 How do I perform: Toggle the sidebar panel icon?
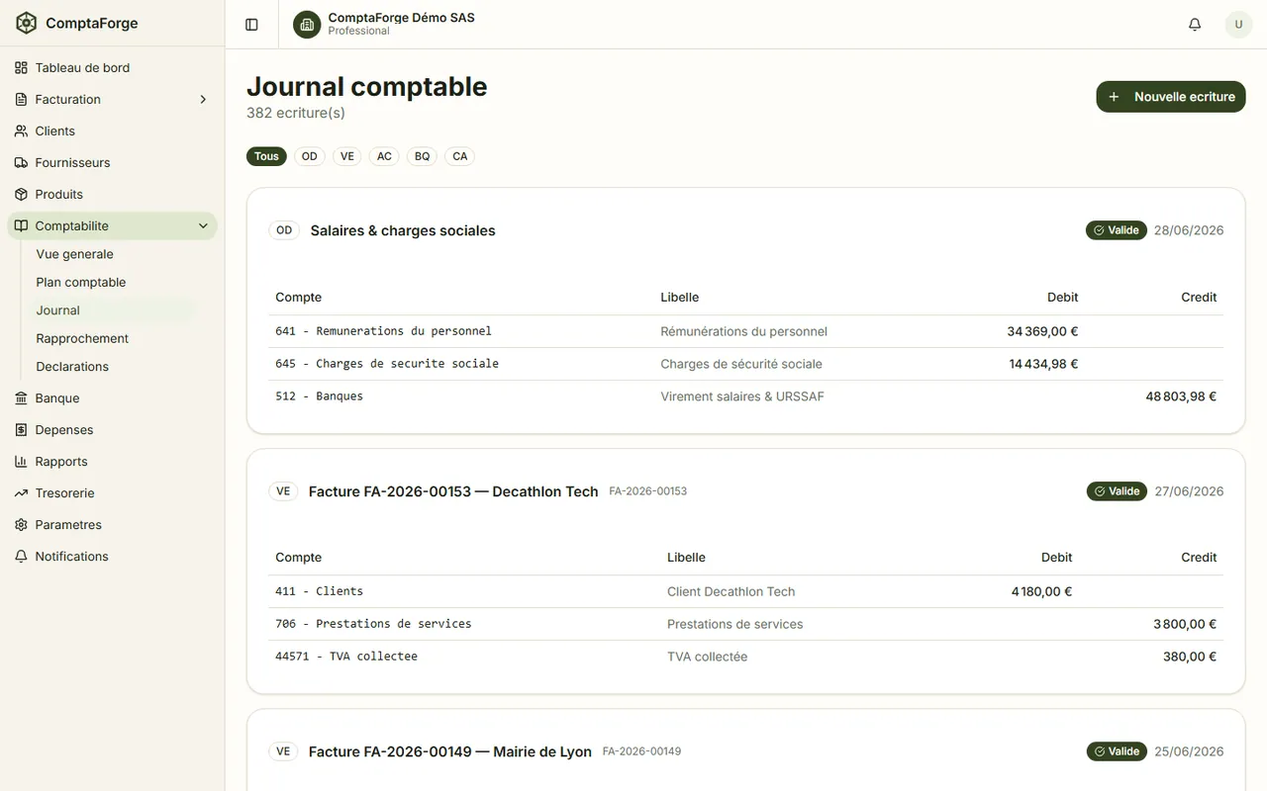click(x=251, y=25)
